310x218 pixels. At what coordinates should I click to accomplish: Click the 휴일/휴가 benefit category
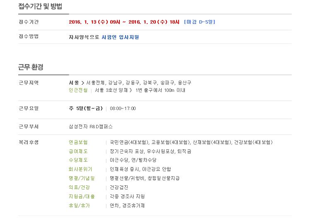(x=79, y=206)
